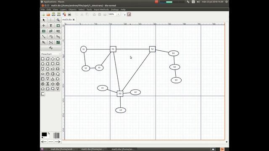Switch to mall2.dia window in taskbar
The height and width of the screenshot is (151, 269).
coord(92,149)
